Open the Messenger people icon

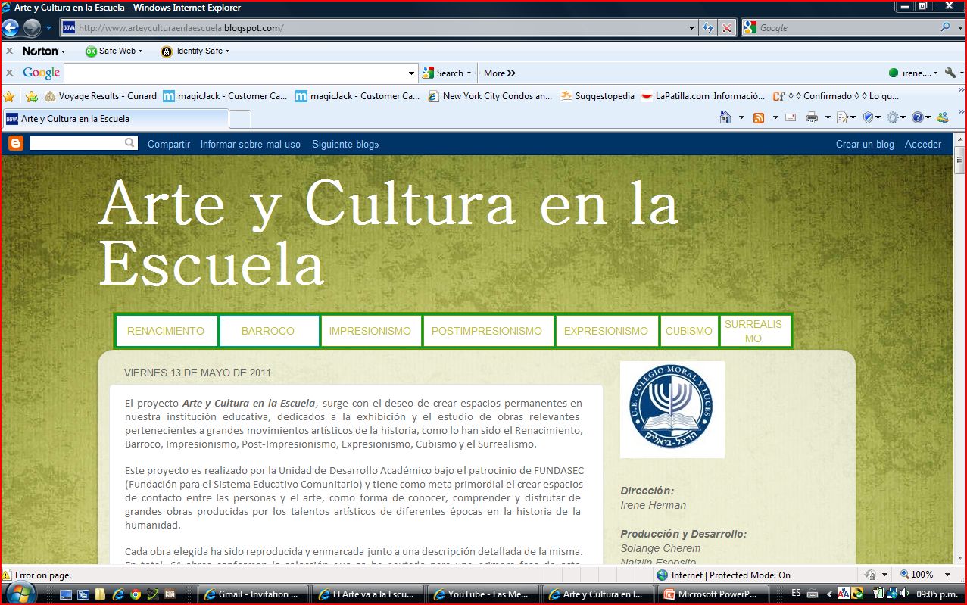[x=943, y=117]
